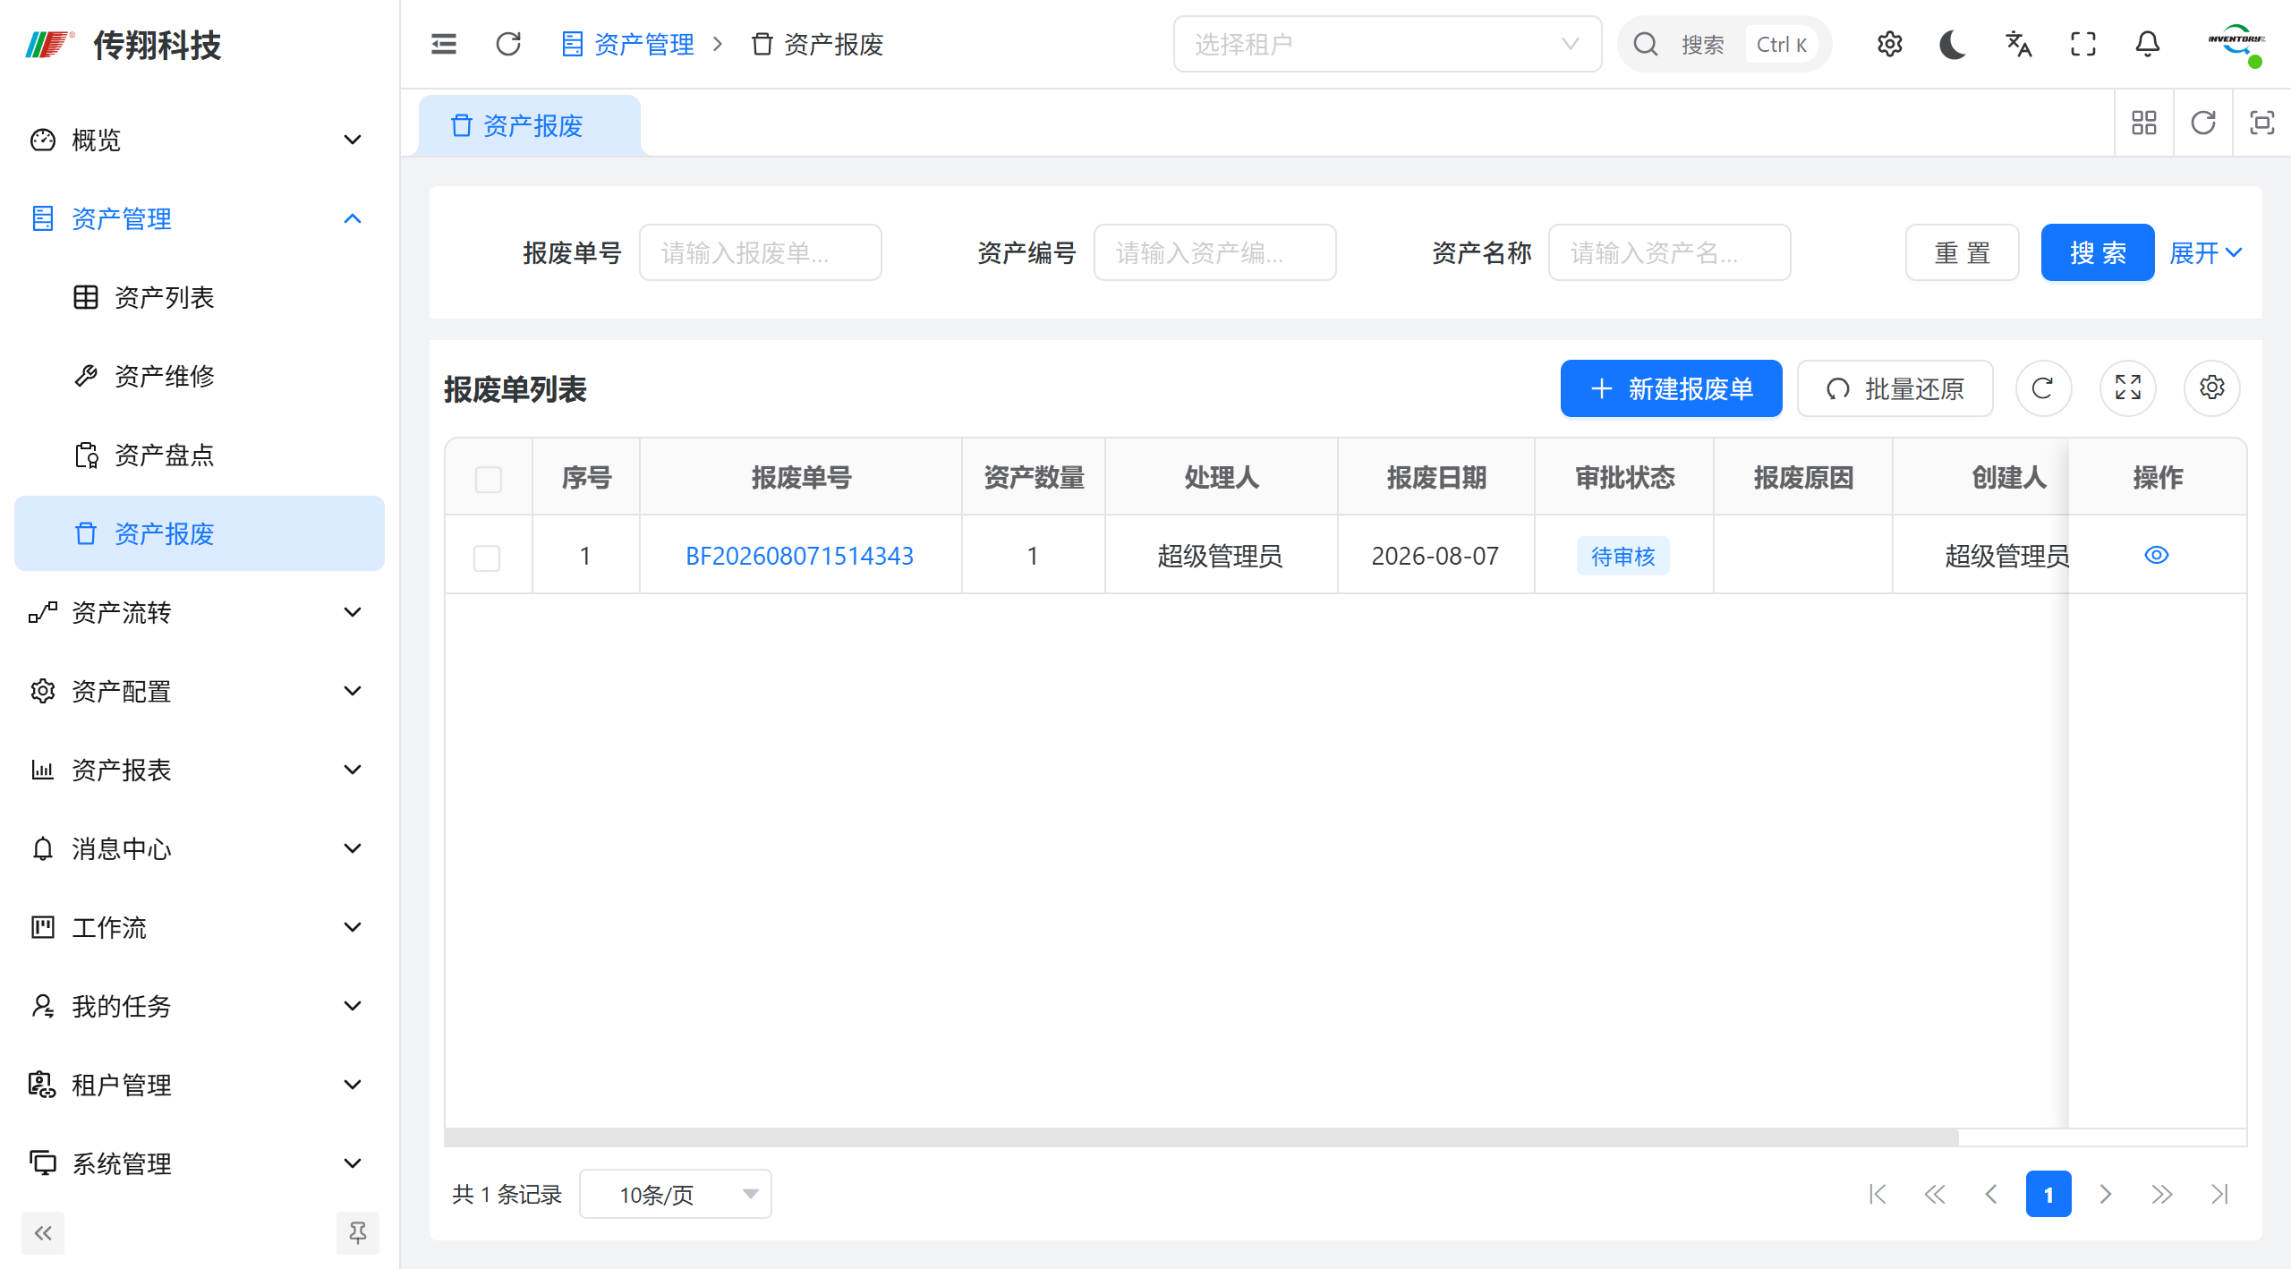Select 资产报废 in the sidebar
Viewport: 2291px width, 1269px height.
[x=199, y=533]
